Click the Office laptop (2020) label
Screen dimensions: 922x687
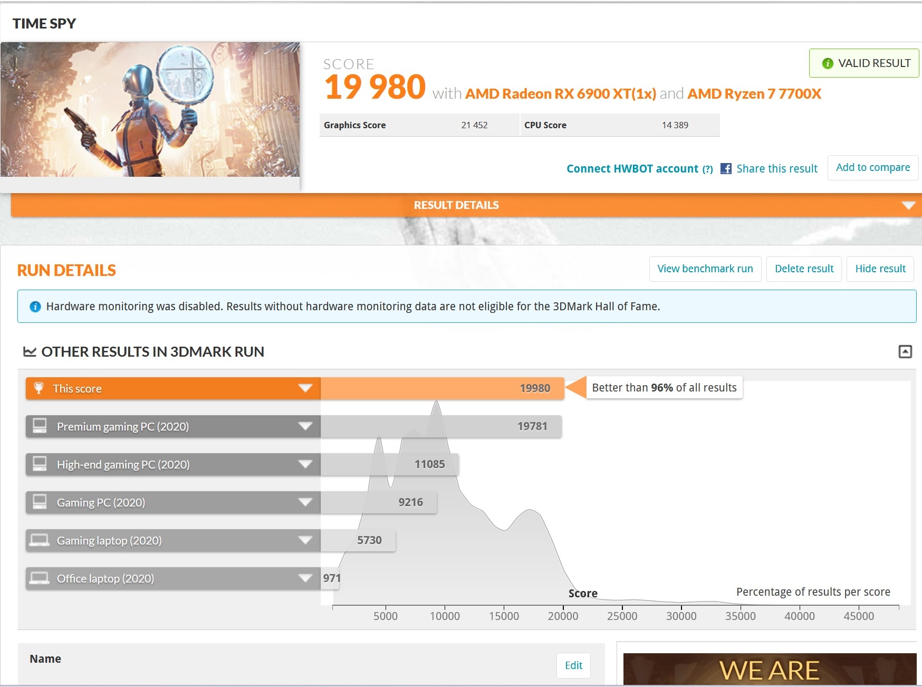[105, 578]
